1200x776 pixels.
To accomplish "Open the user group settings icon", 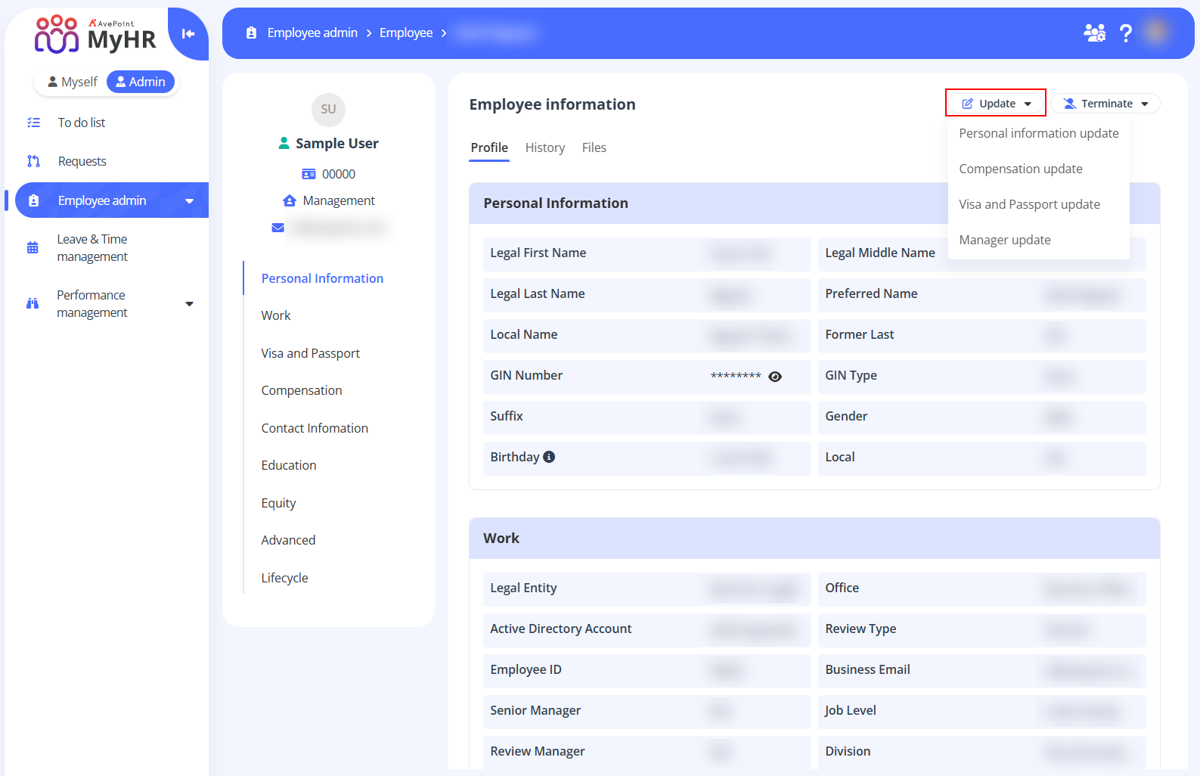I will [1093, 33].
